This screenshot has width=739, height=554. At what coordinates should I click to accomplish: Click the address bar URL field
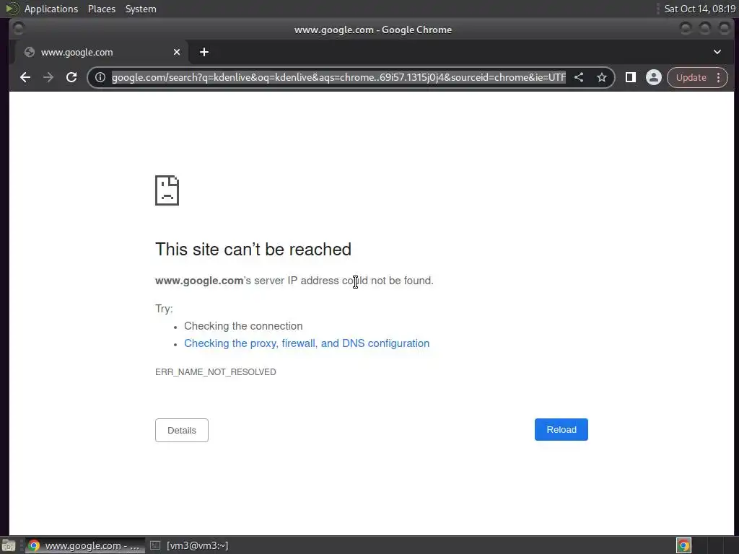point(338,77)
